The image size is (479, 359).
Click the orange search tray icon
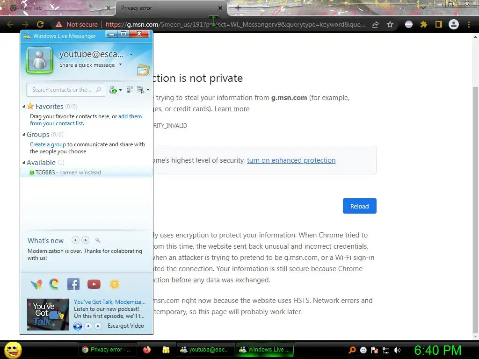pos(352,350)
